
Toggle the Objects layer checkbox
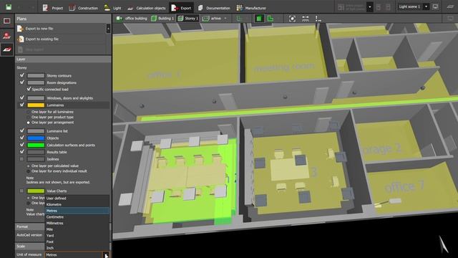(x=21, y=138)
